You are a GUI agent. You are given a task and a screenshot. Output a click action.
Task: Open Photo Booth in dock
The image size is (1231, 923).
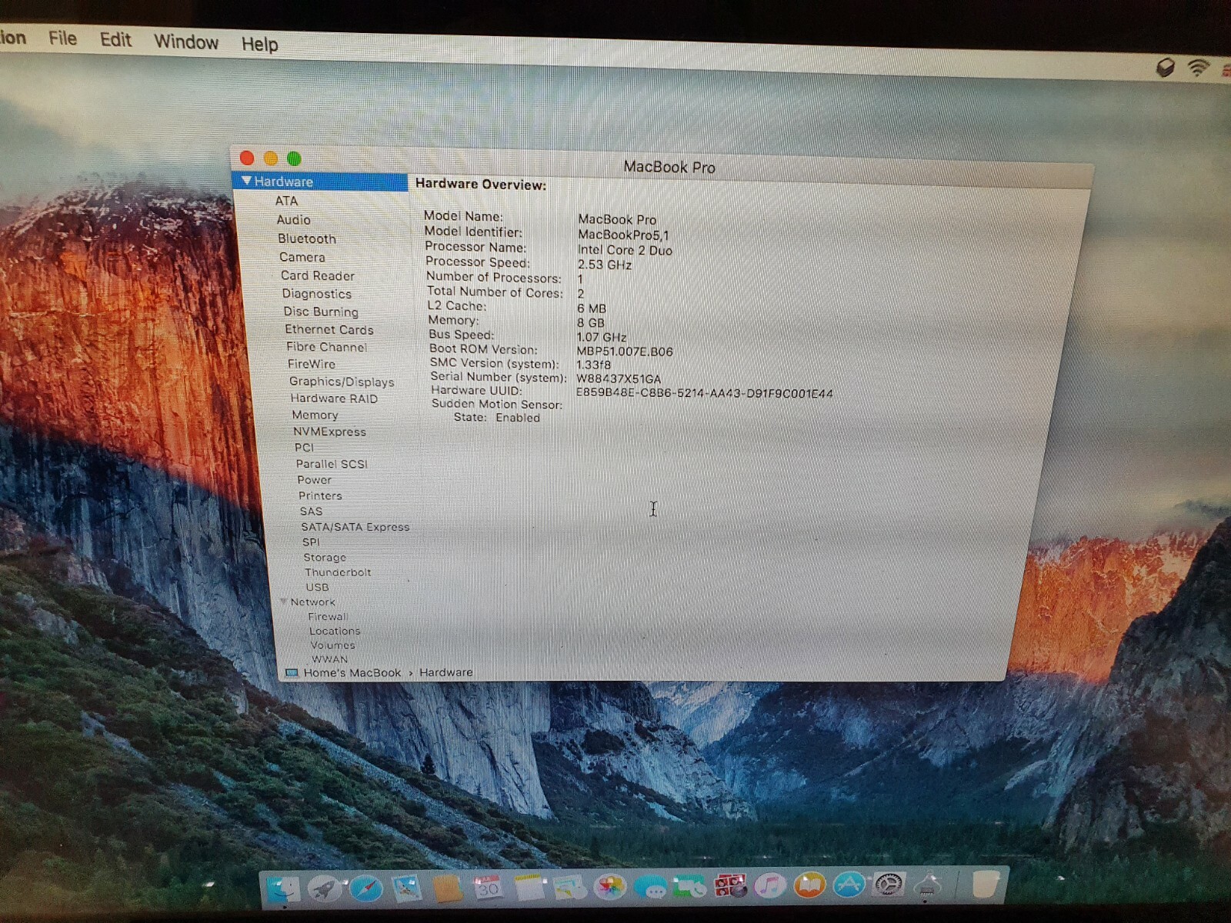[x=730, y=885]
